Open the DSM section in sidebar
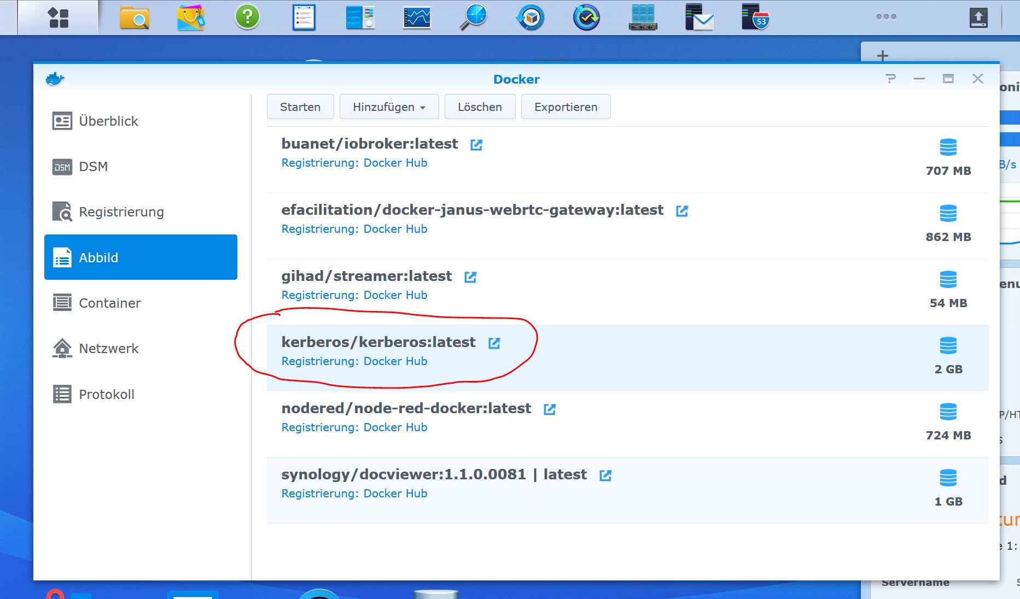The width and height of the screenshot is (1020, 599). pos(141,166)
